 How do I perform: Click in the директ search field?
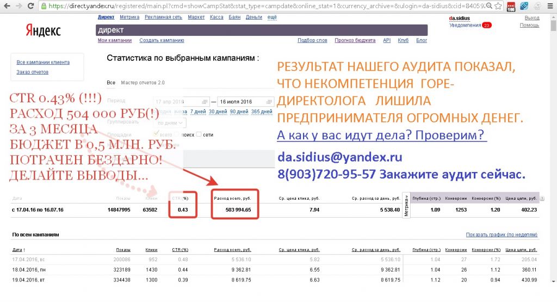point(261,30)
